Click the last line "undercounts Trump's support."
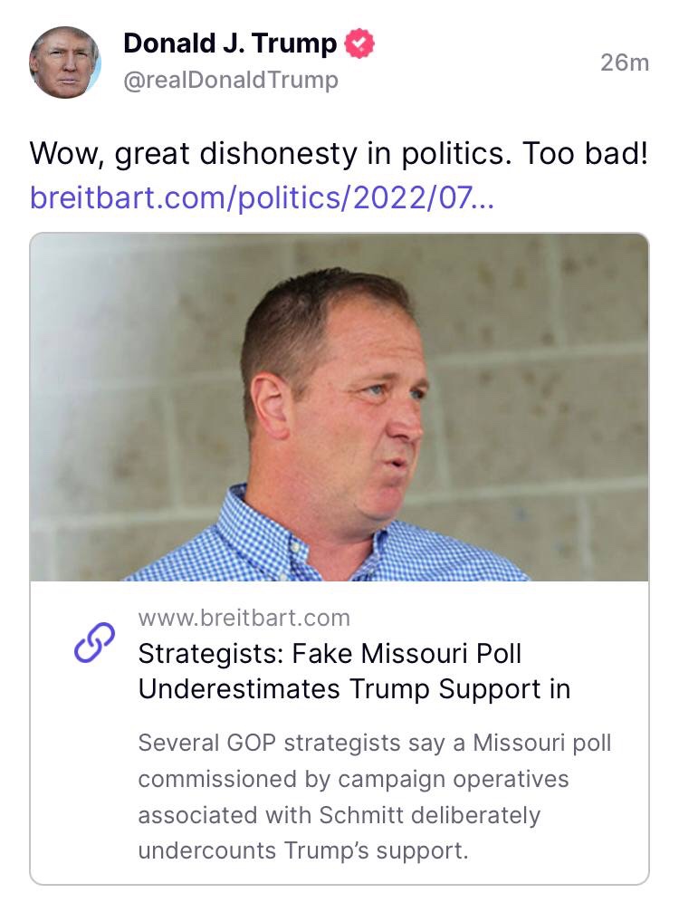 click(x=302, y=851)
